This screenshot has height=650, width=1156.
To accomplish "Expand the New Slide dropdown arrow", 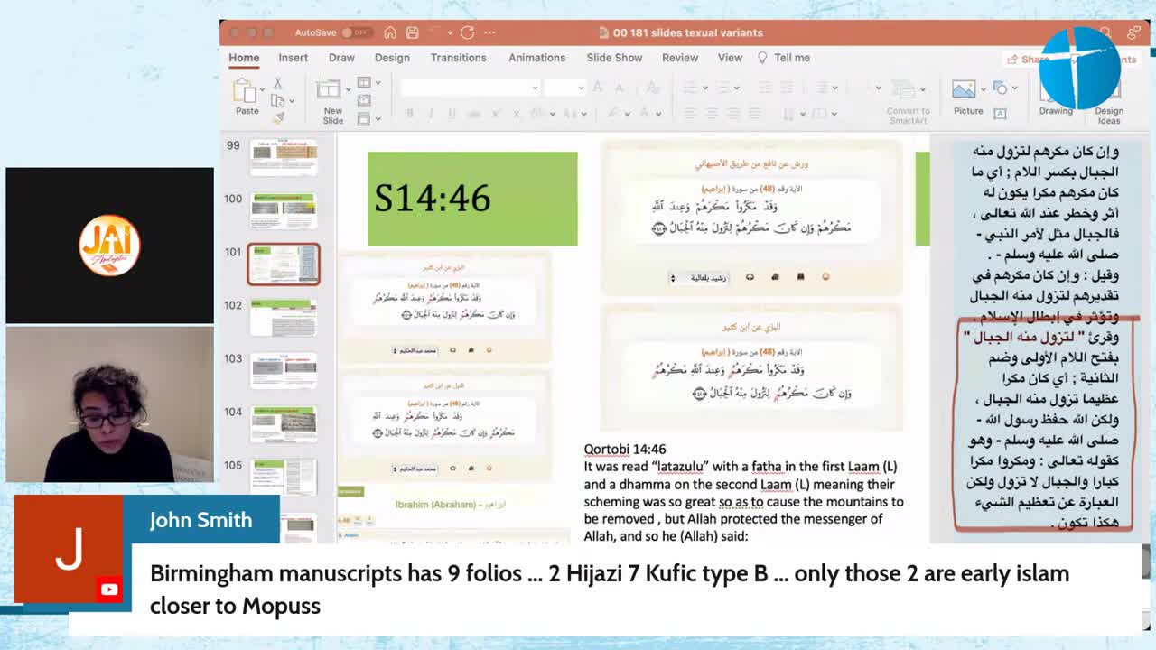I will [x=348, y=90].
